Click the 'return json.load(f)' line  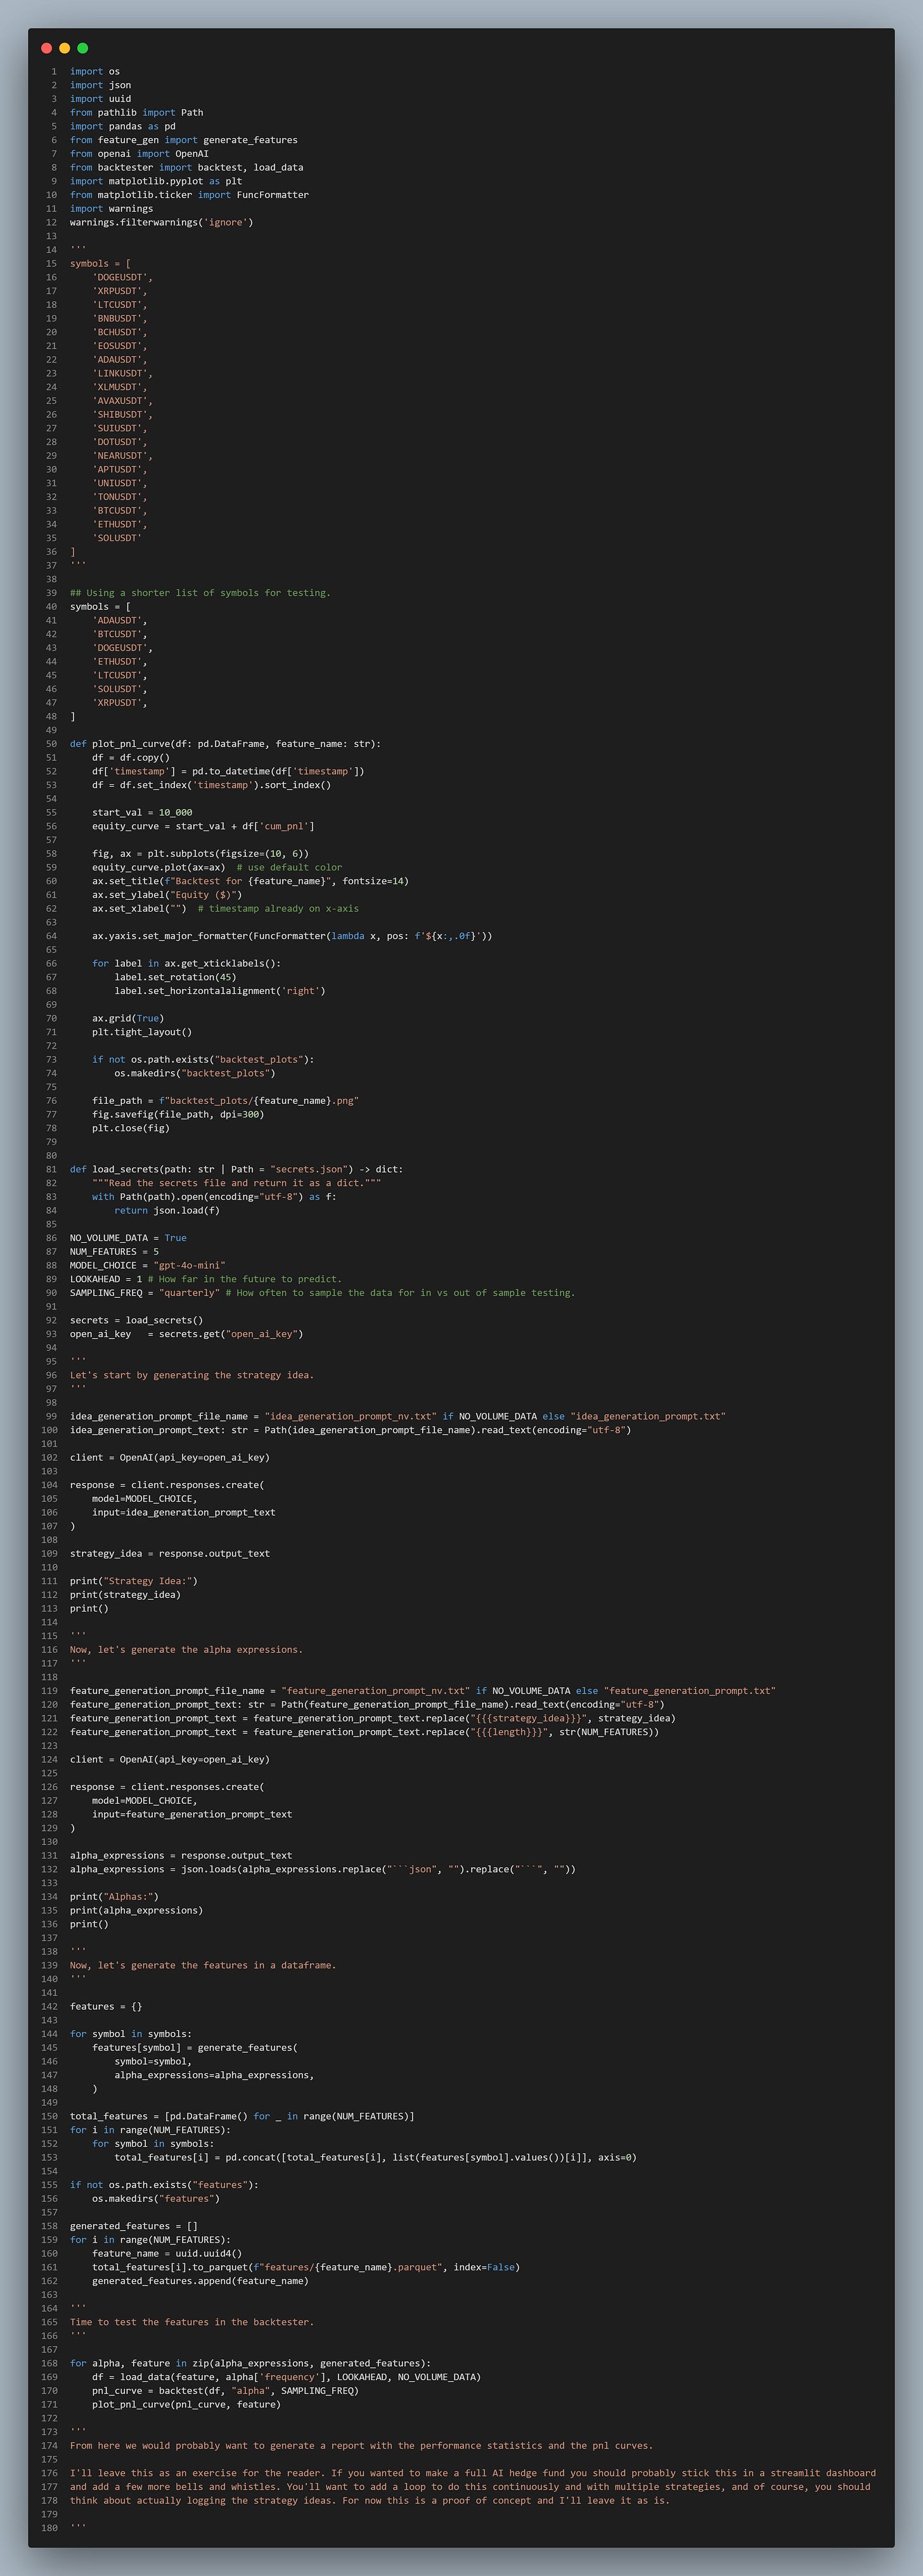167,1210
